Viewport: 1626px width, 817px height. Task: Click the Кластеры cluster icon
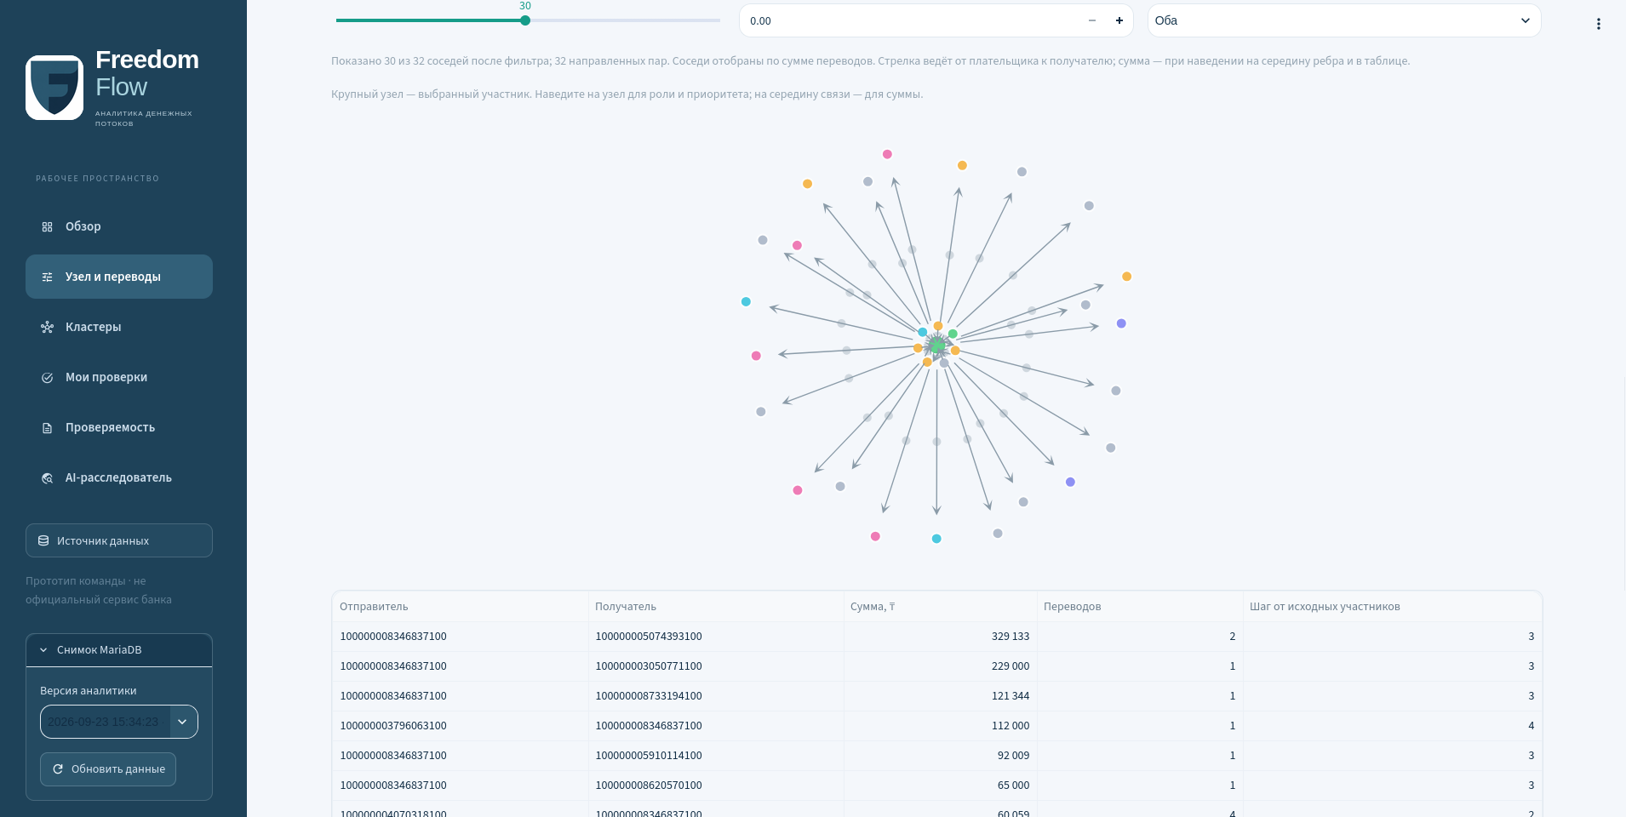point(48,327)
